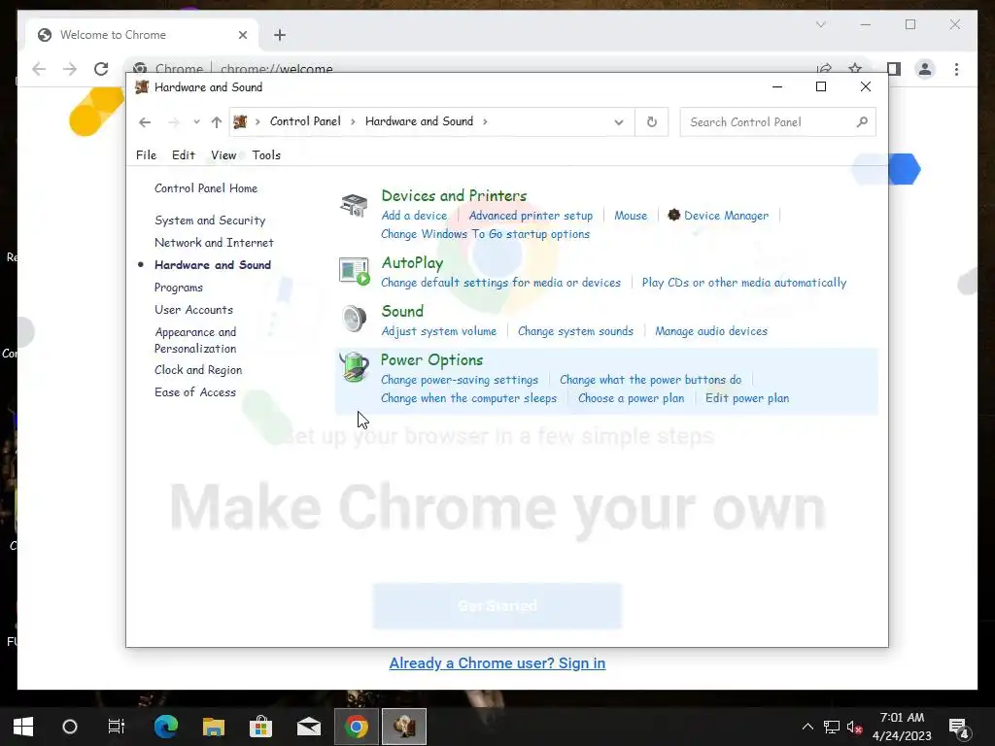Open Network and Internet category
Image resolution: width=995 pixels, height=746 pixels.
[x=214, y=242]
